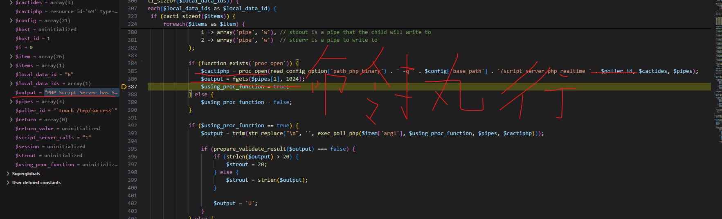Viewport: 722px width, 219px height.
Task: Click line number 392 in the gutter
Action: click(132, 126)
